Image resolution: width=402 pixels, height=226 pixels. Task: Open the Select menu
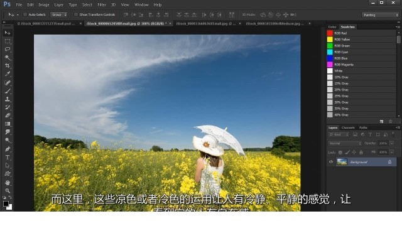(87, 4)
